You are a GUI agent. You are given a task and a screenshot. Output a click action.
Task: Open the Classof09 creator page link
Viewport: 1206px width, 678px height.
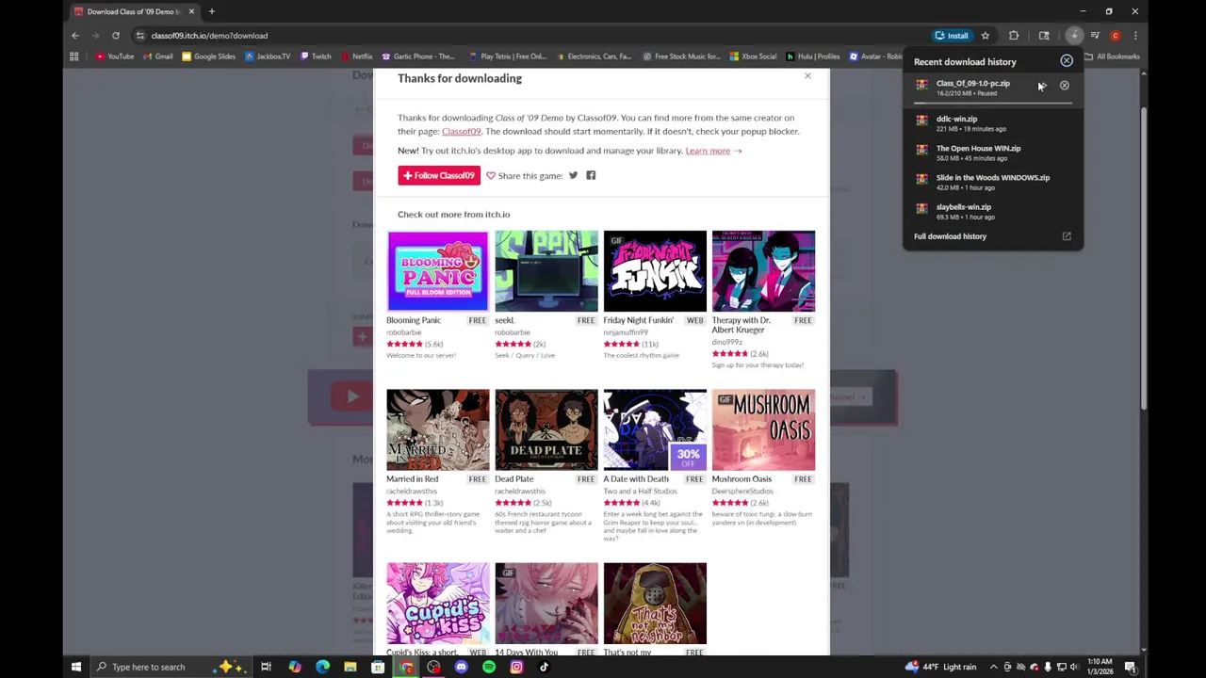461,131
